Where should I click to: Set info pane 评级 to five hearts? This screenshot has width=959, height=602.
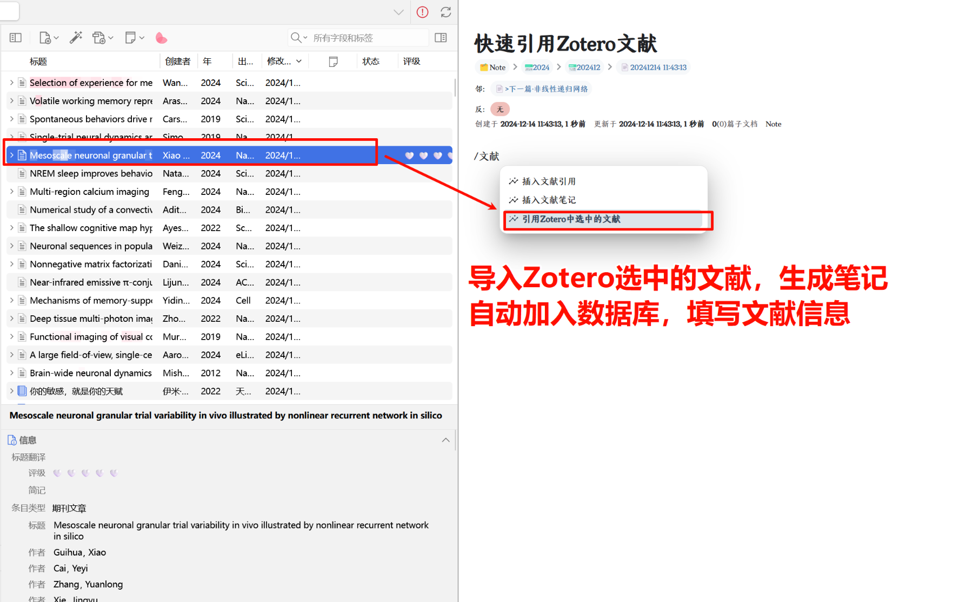coord(113,473)
